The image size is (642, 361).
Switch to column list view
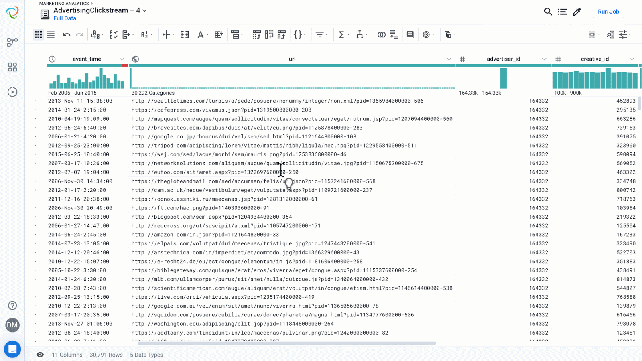click(x=51, y=35)
